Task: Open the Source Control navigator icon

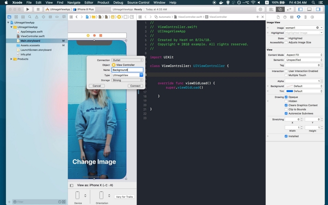Action: [16, 17]
